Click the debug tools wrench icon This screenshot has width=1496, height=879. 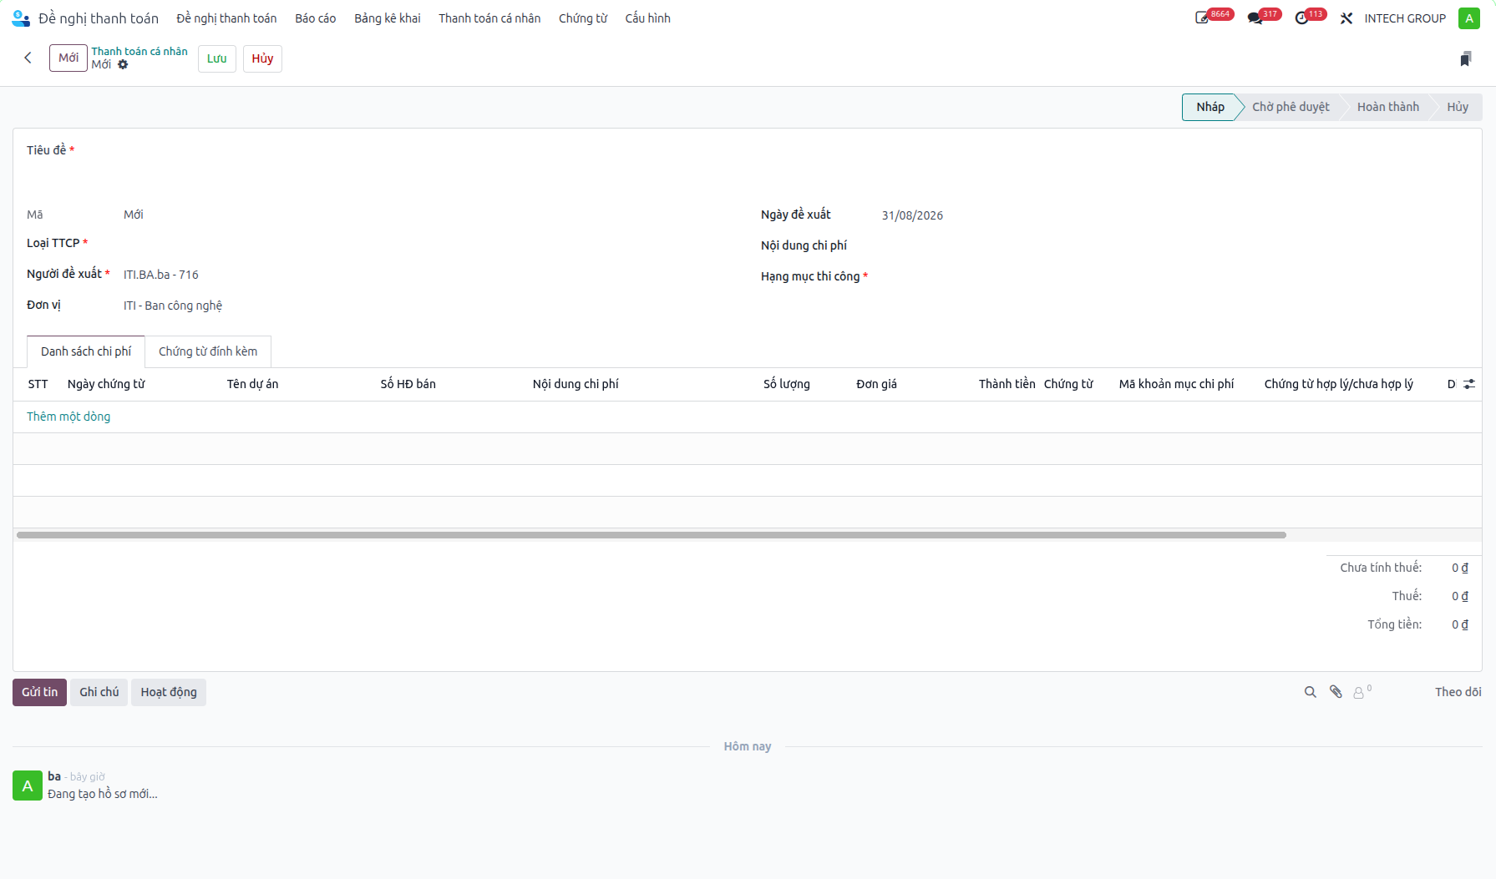[1346, 18]
